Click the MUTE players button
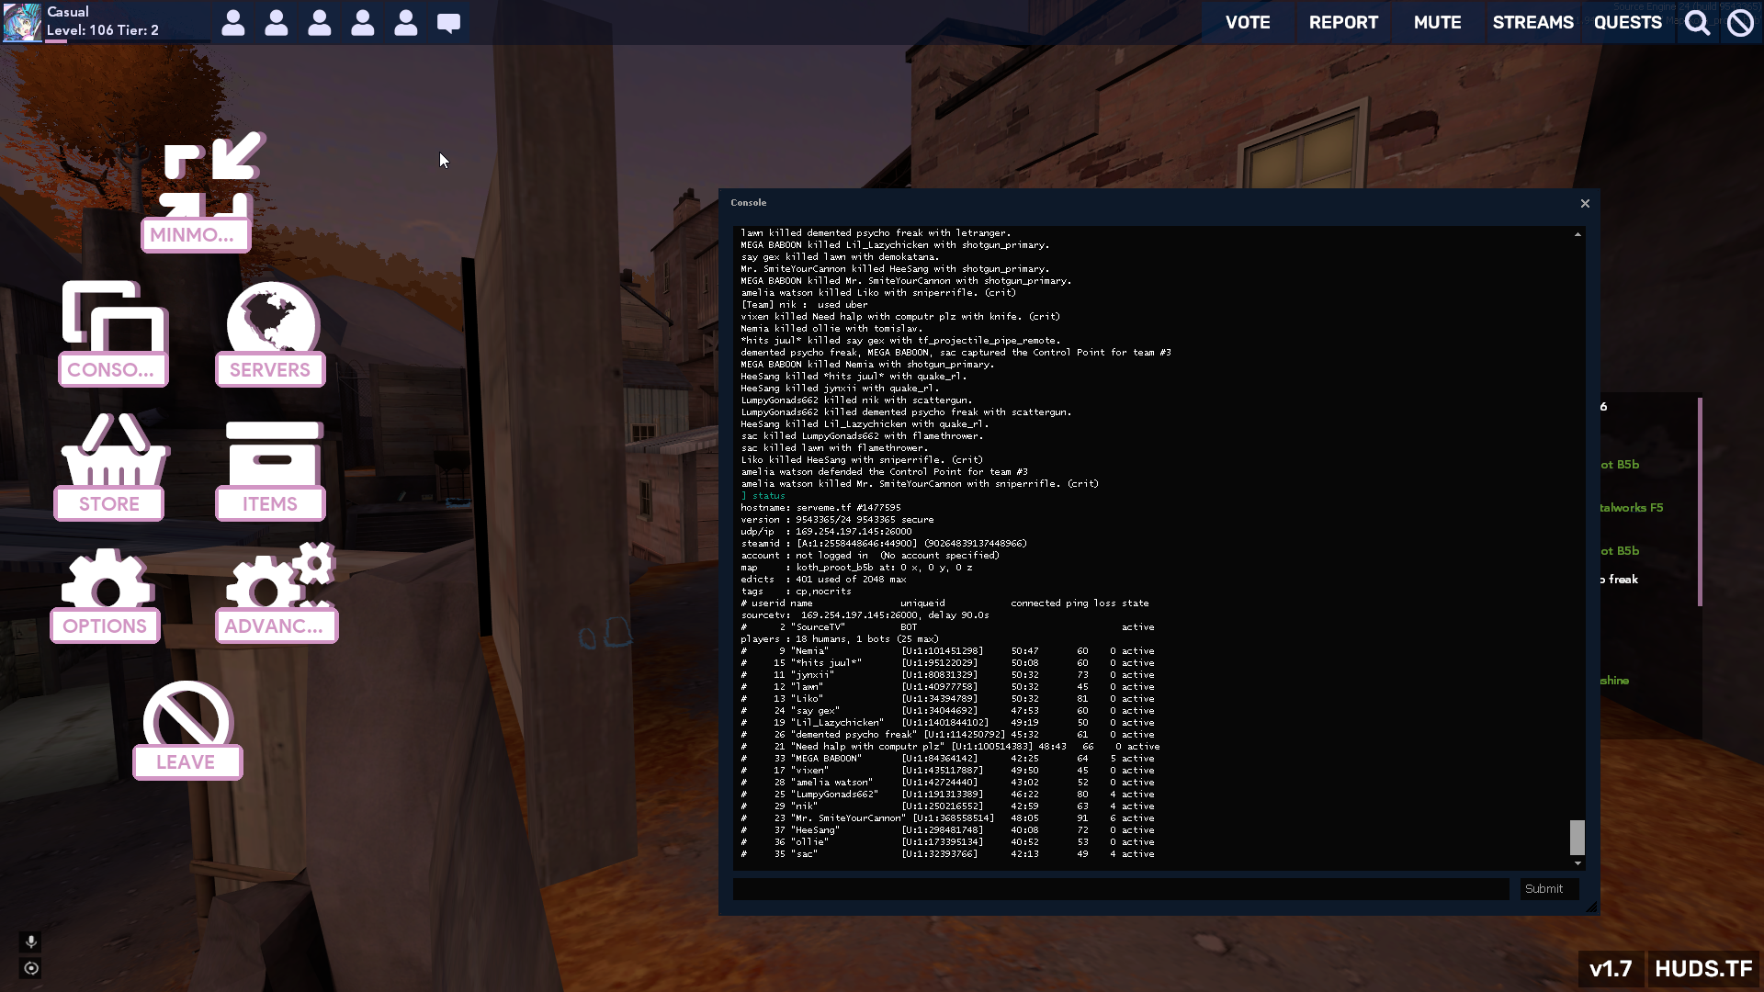The height and width of the screenshot is (992, 1764). click(1437, 22)
